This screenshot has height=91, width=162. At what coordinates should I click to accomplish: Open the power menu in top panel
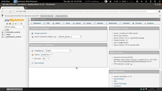coord(160,1)
